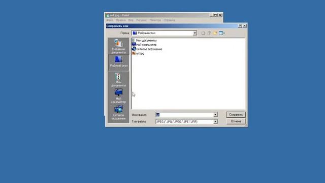Select the Мой компьютер list item
This screenshot has width=325, height=183.
pos(144,45)
